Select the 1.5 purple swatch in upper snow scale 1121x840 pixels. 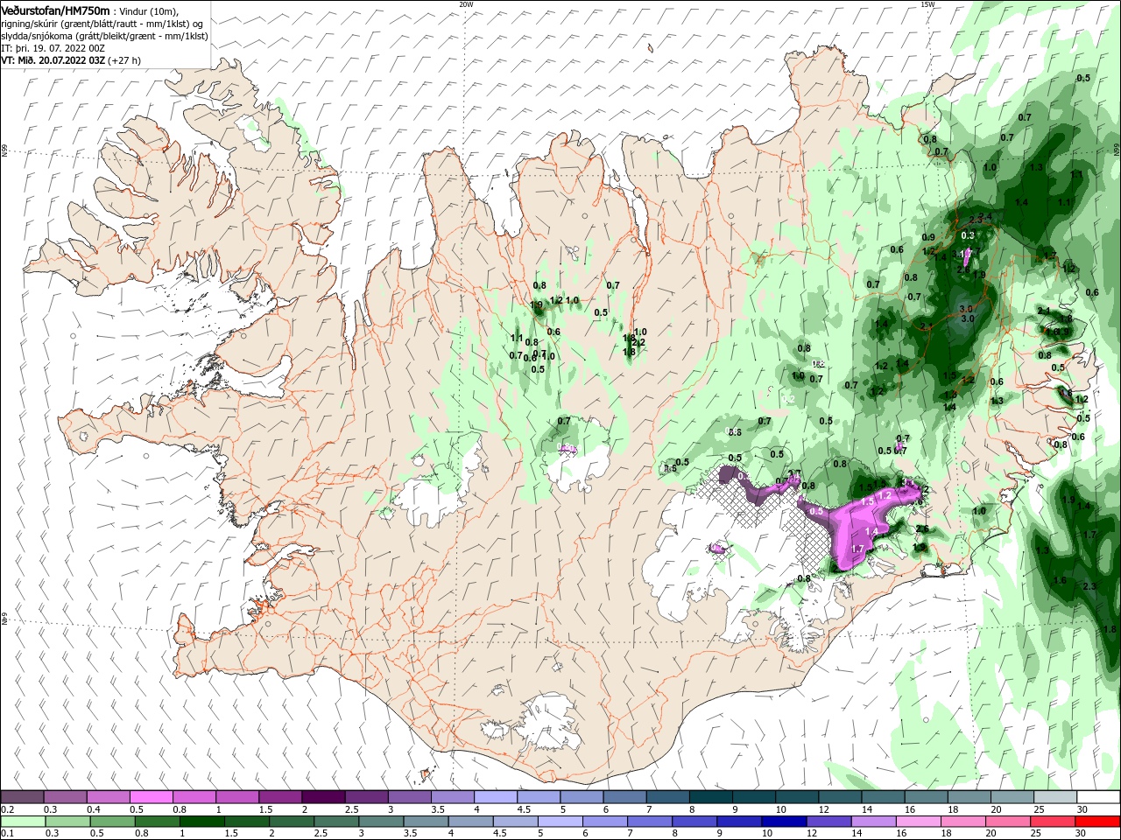(x=280, y=797)
